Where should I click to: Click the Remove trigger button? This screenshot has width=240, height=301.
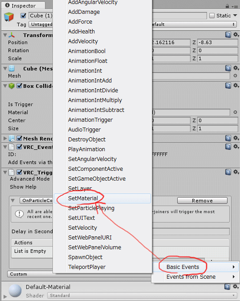pyautogui.click(x=202, y=201)
